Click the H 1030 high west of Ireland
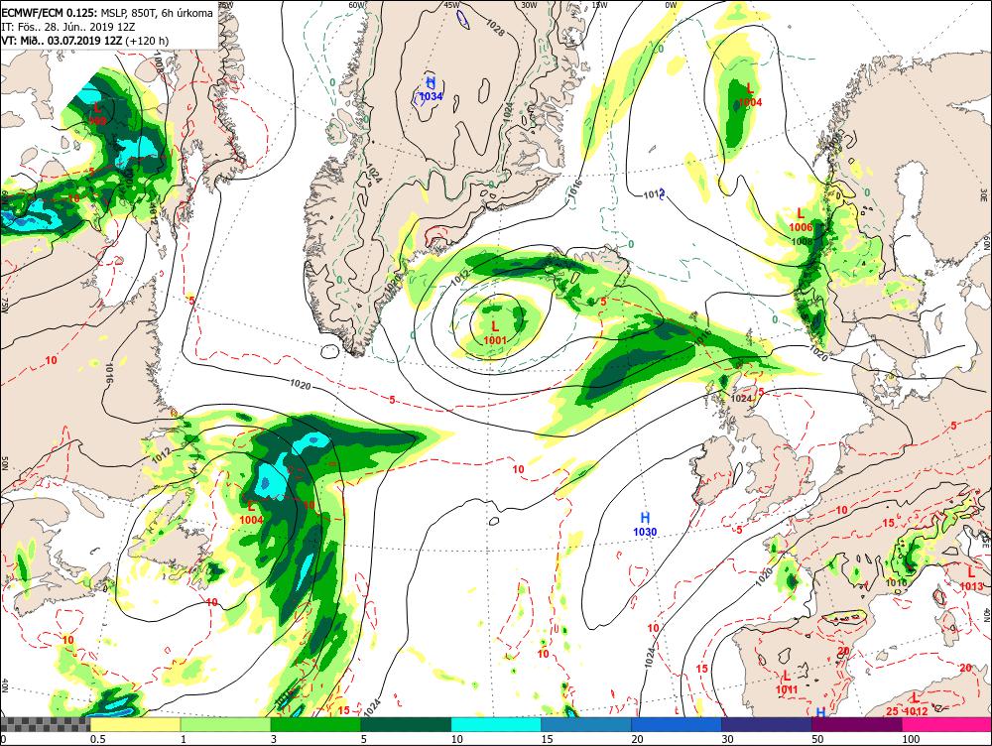This screenshot has height=746, width=992. click(646, 525)
